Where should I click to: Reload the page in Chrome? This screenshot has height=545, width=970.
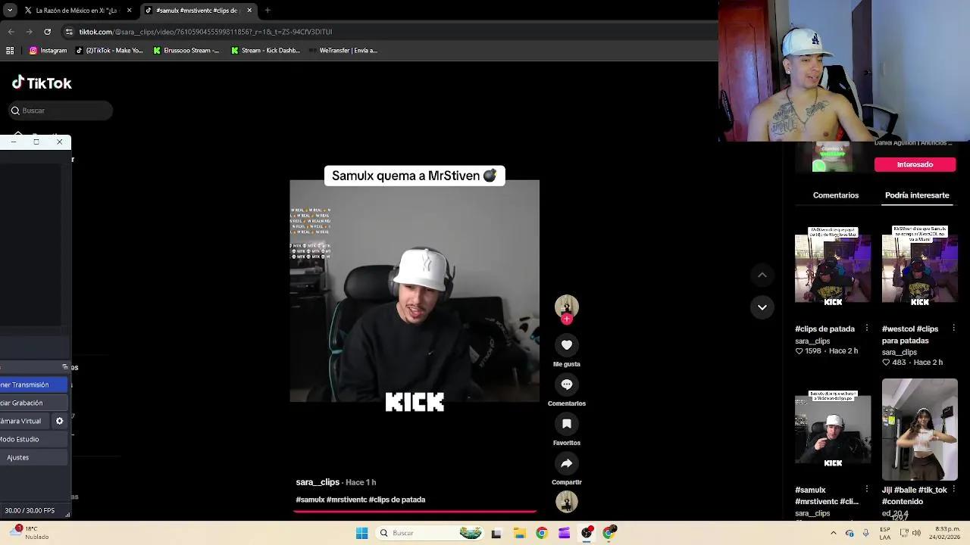47,32
